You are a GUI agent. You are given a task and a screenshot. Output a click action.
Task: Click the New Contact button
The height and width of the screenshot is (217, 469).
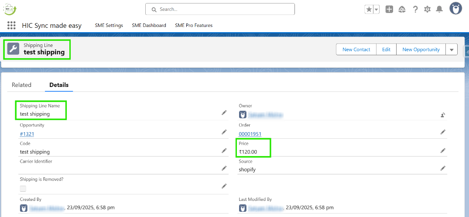(x=356, y=50)
